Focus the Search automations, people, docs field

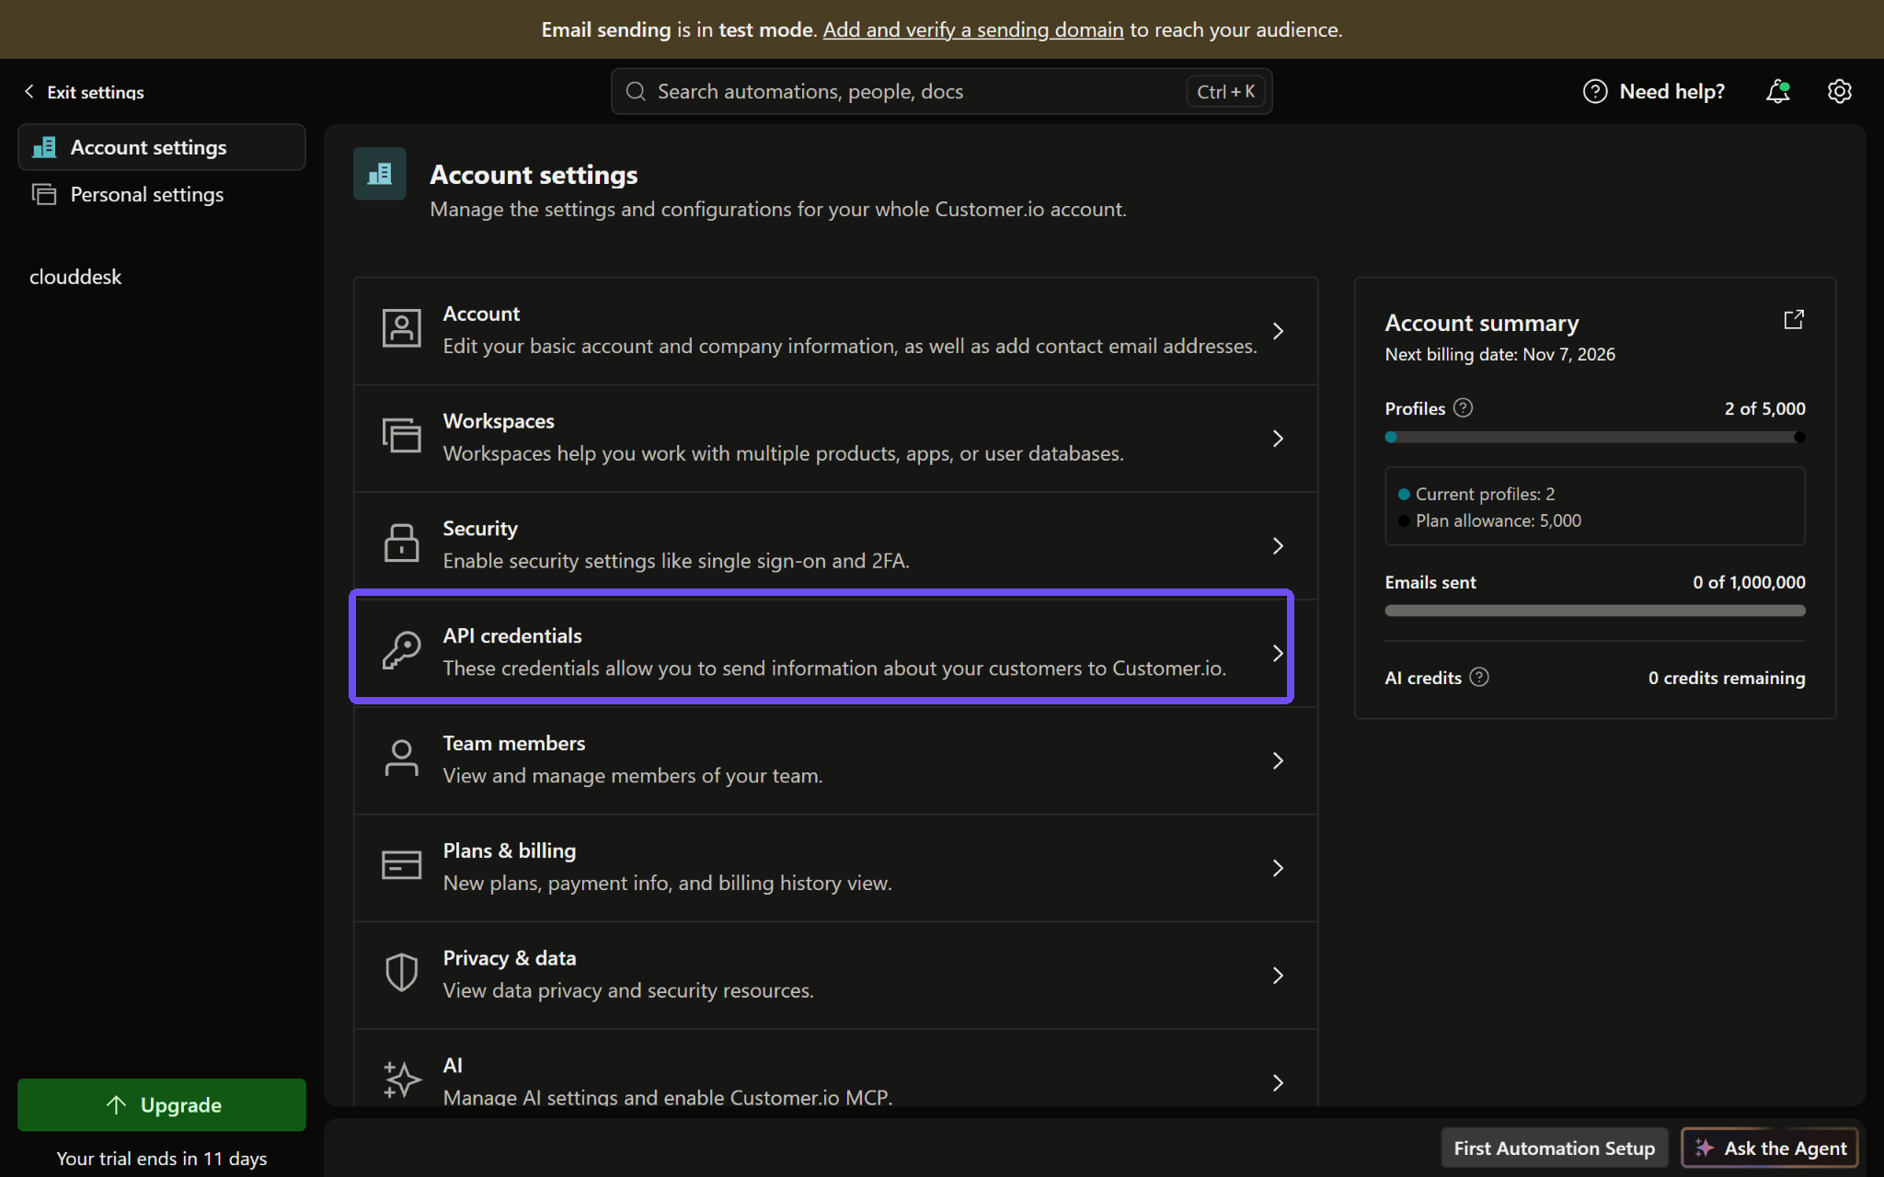click(941, 91)
